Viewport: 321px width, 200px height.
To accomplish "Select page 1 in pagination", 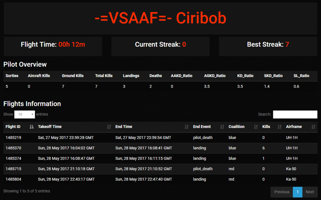I will (298, 192).
